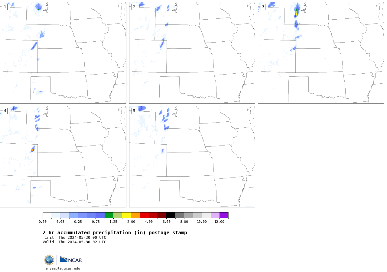Click the number label on panel 4
This screenshot has height=272, width=387.
tap(5, 111)
